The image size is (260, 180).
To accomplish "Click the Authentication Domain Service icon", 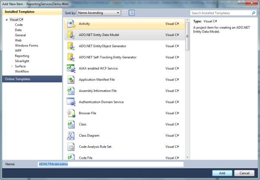I will [71, 102].
